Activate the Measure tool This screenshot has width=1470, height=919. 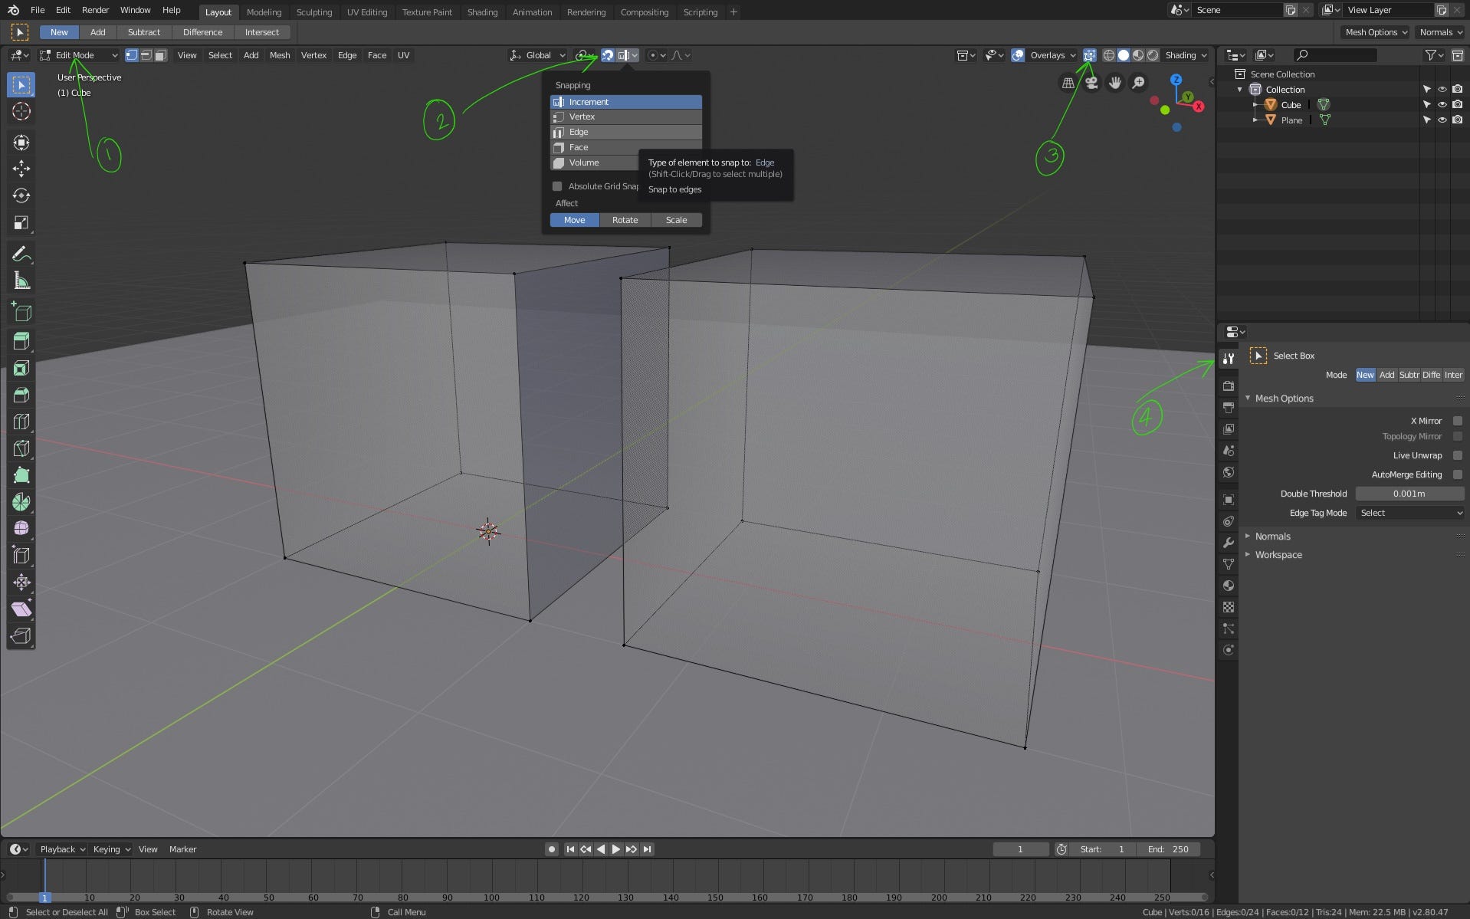(x=21, y=280)
